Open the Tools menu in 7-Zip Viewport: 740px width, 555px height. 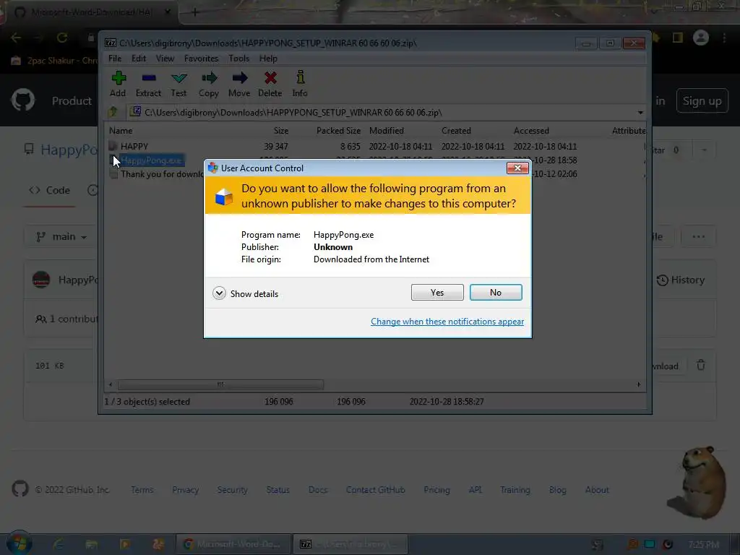238,59
